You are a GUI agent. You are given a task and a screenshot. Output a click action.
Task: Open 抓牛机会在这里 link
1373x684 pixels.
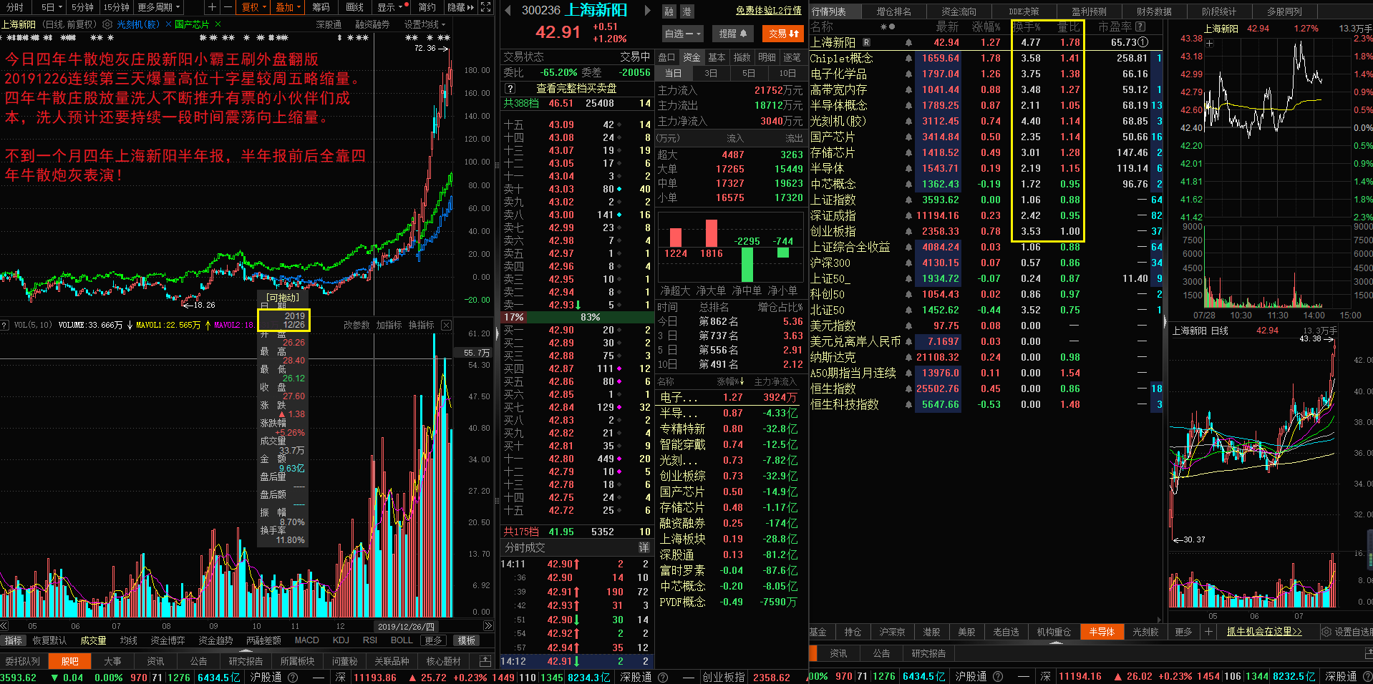1264,632
